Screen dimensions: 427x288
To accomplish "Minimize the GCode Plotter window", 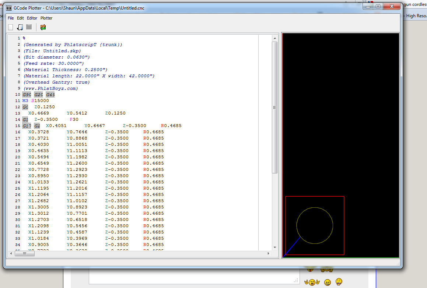I will 369,7.
